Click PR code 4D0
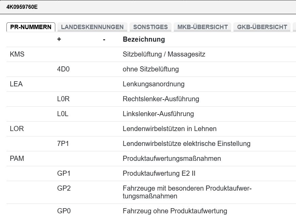The image size is (296, 216). point(63,69)
